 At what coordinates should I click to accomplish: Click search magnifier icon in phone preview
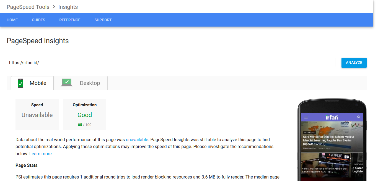click(359, 117)
